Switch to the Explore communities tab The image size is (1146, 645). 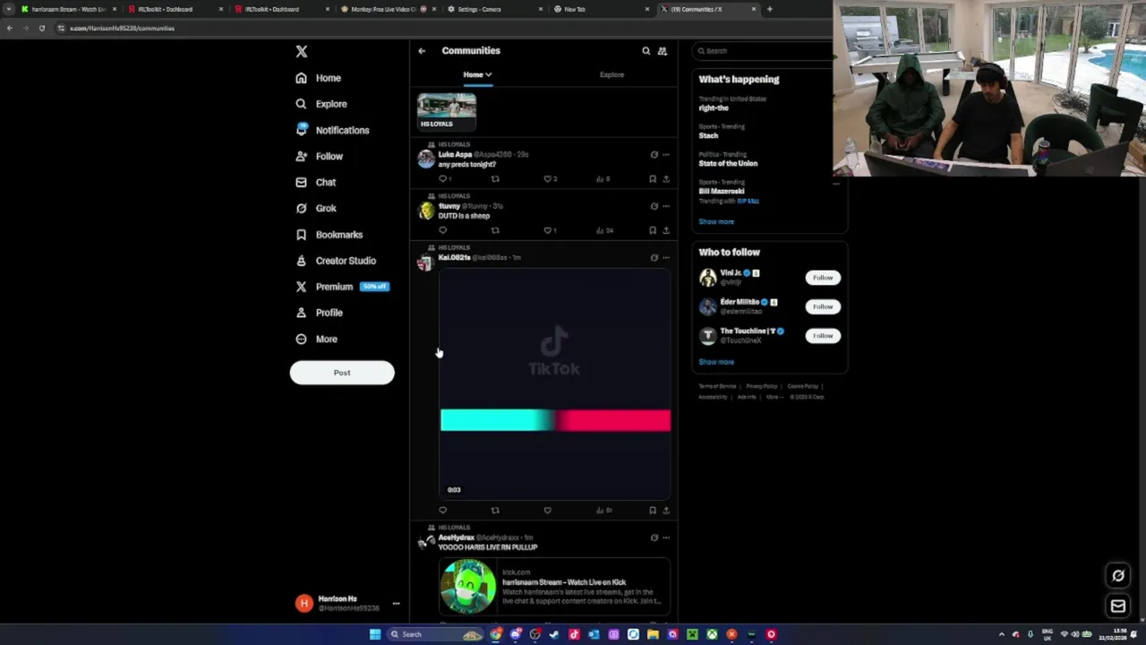click(611, 74)
